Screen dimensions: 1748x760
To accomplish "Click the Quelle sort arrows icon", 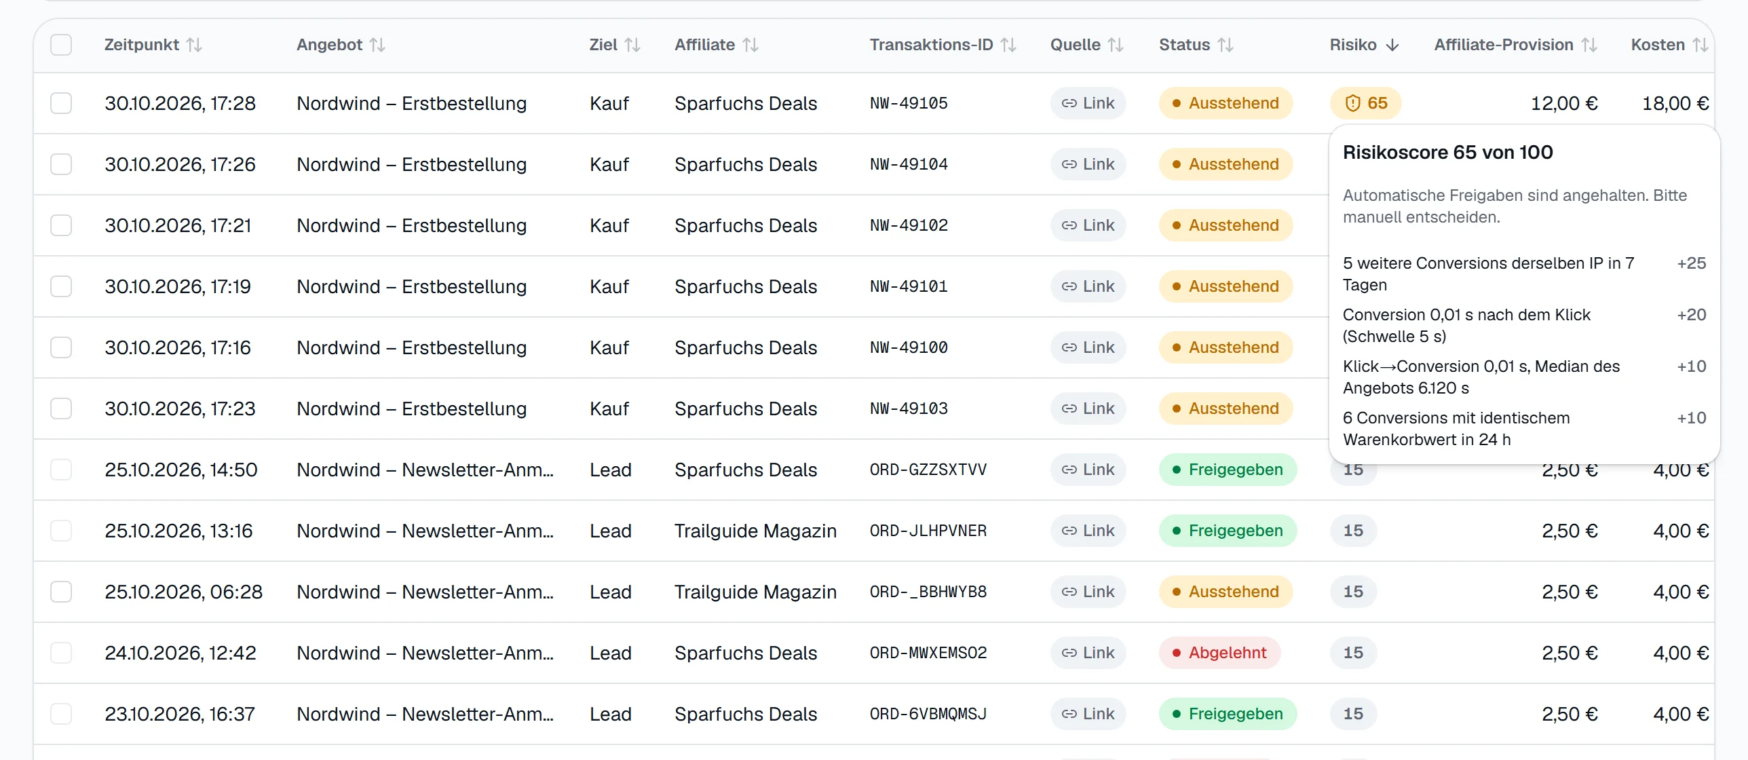I will coord(1116,45).
